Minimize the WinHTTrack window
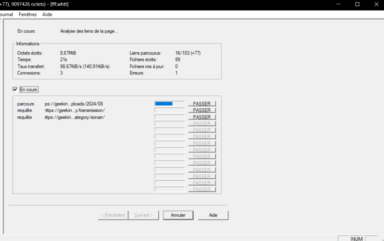 (340, 4)
